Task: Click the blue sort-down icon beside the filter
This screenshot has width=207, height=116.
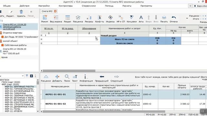Action: coord(31,76)
